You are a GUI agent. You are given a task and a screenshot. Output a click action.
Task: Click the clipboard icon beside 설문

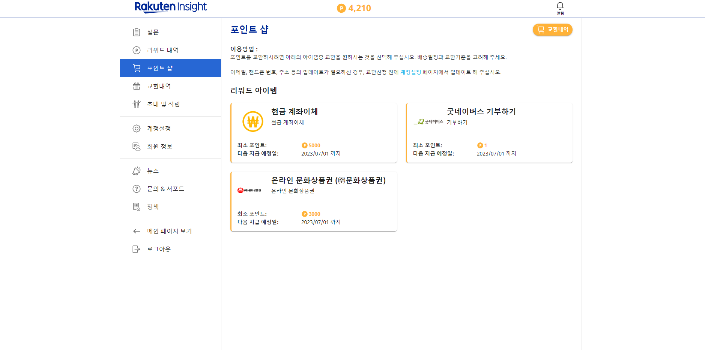tap(137, 32)
